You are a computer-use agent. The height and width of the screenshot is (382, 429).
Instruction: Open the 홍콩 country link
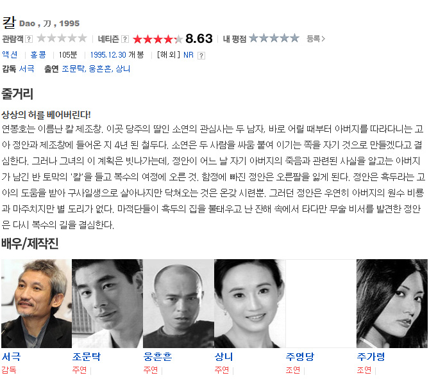point(38,55)
